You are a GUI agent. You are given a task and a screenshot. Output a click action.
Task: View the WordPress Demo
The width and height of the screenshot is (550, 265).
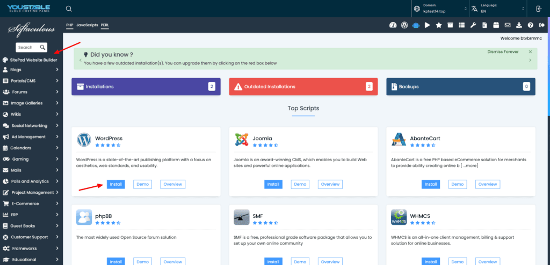(142, 184)
